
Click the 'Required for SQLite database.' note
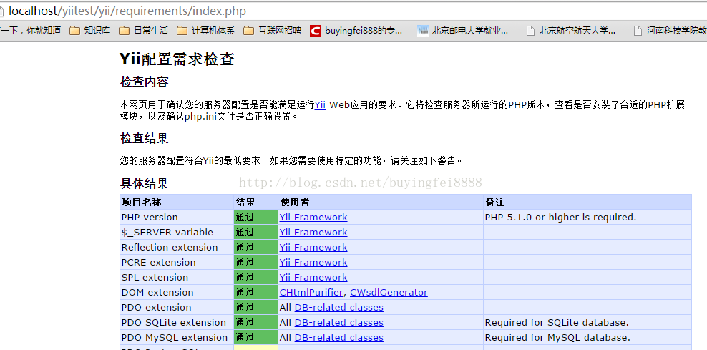coord(557,323)
